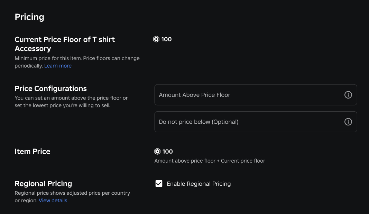Click the Amount above price floor formula caption
This screenshot has width=369, height=214.
click(x=210, y=161)
